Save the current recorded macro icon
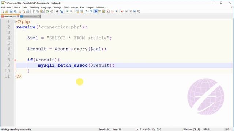The width and height of the screenshot is (234, 131). coord(139,11)
